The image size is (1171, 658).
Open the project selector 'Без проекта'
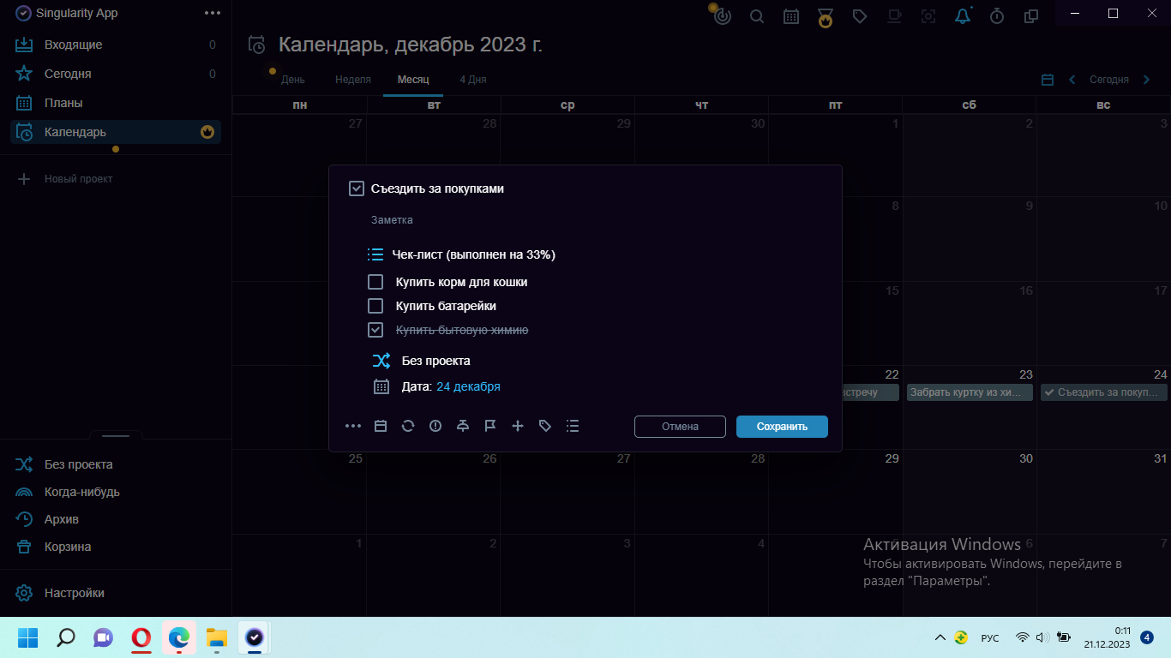(x=435, y=361)
